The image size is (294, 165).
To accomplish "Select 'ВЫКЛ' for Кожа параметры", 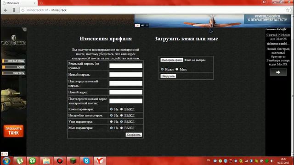I will tap(121, 109).
